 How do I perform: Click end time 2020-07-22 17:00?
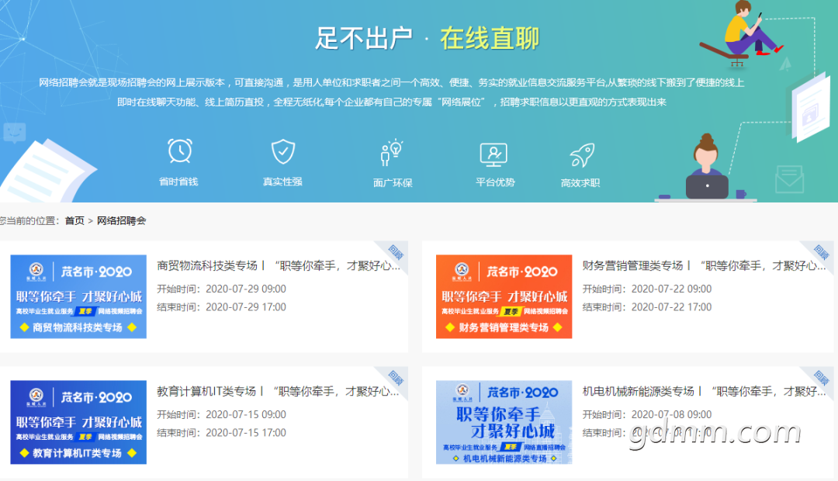pyautogui.click(x=671, y=307)
